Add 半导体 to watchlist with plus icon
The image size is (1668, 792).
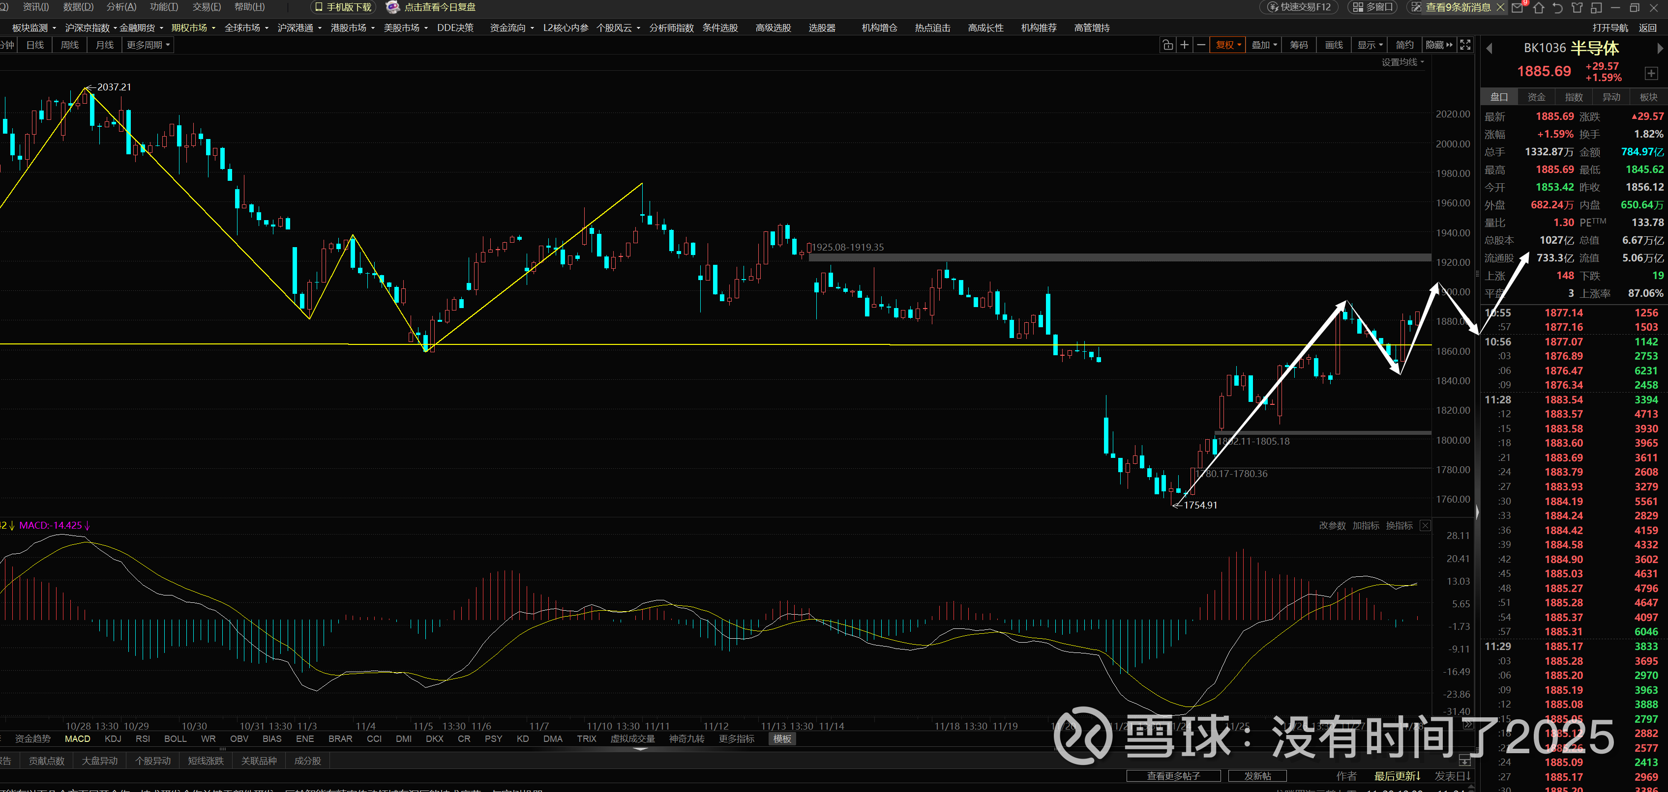(x=1650, y=73)
